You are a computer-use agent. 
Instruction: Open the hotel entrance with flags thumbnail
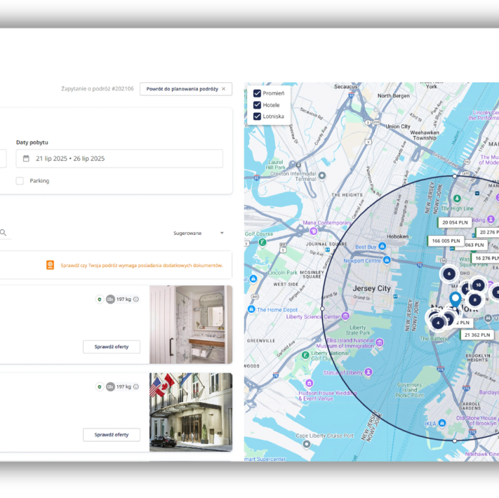click(x=191, y=412)
